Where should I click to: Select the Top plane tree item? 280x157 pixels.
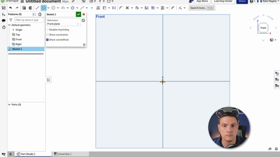click(17, 35)
